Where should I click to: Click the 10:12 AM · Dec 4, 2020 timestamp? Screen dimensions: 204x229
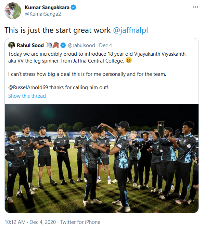point(30,222)
